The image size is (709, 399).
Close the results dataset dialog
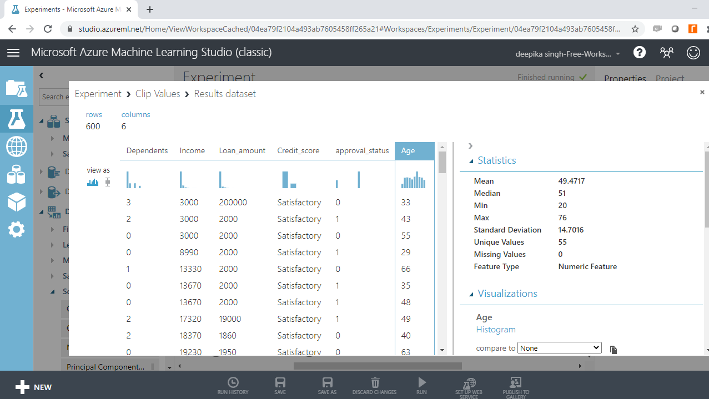point(702,92)
